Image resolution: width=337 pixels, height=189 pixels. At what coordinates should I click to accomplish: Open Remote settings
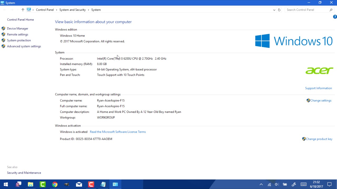pos(18,34)
